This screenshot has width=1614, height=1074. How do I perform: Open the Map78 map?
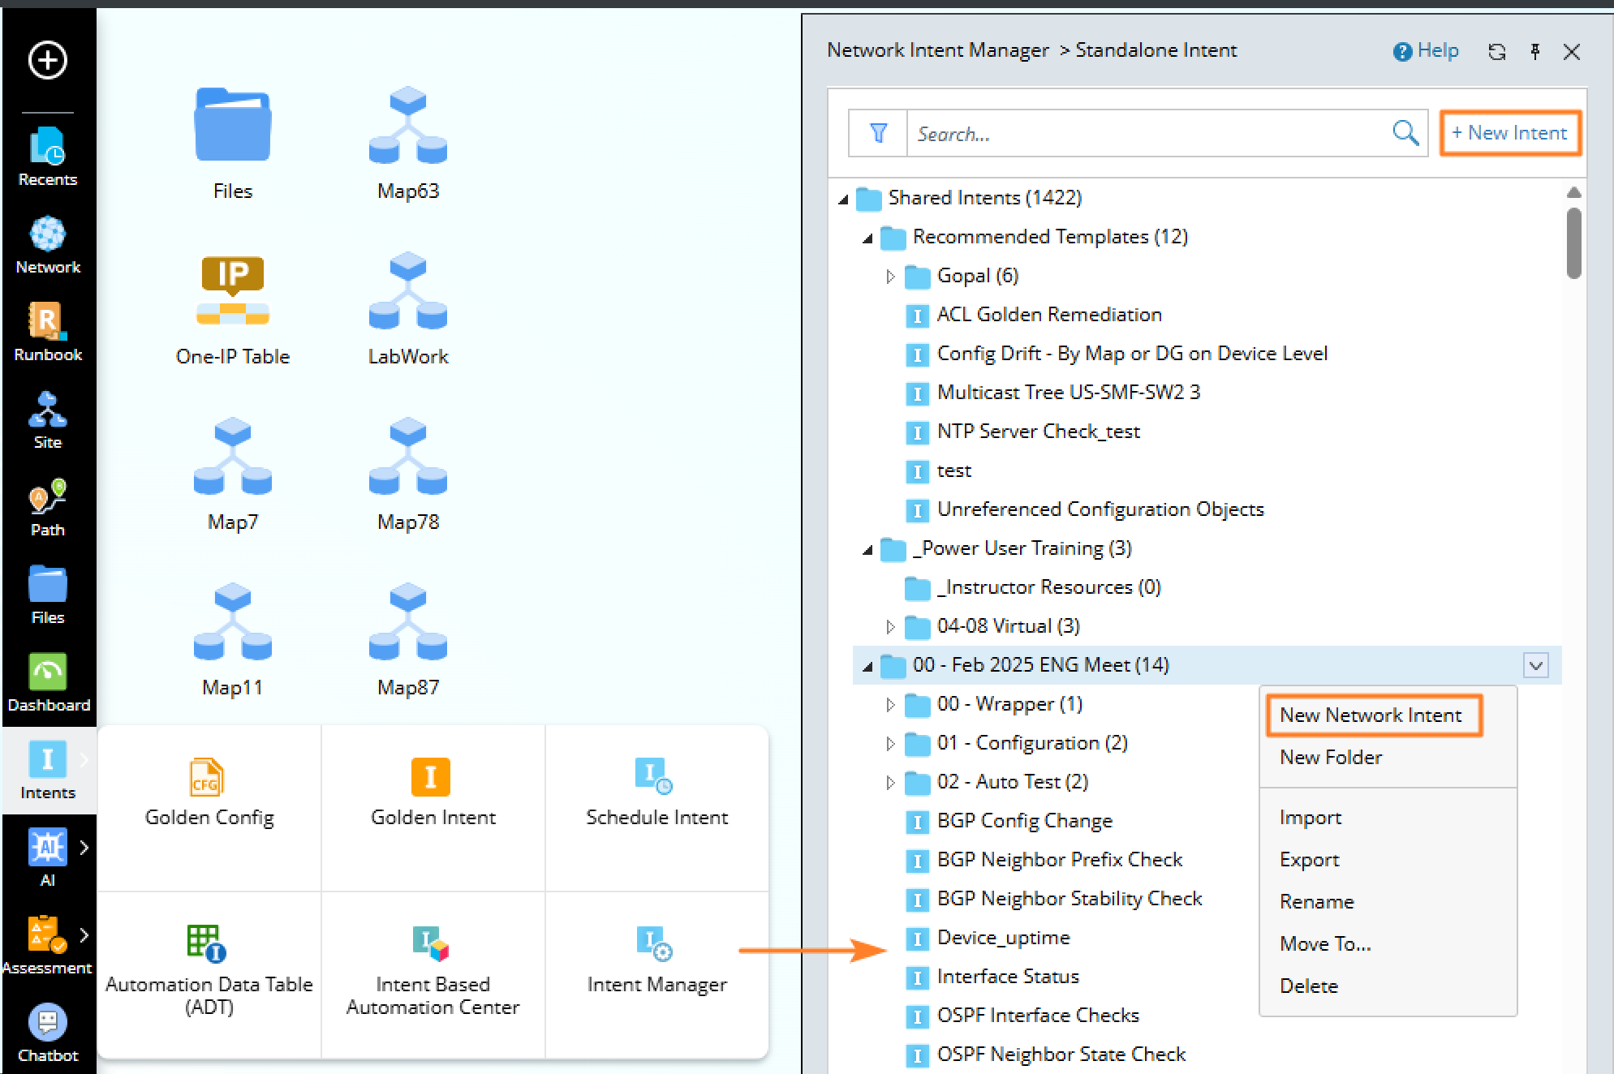pyautogui.click(x=408, y=475)
